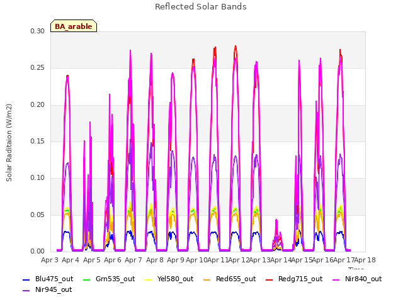Viewport: 403px width, 302px height.
Task: Click the Apr 12 x-axis label
Action: click(239, 260)
